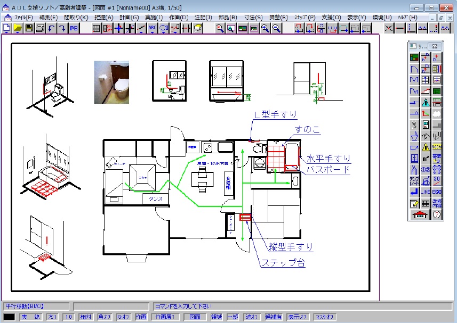The height and width of the screenshot is (323, 457).
Task: Click the m² area tool icon
Action: 426,158
